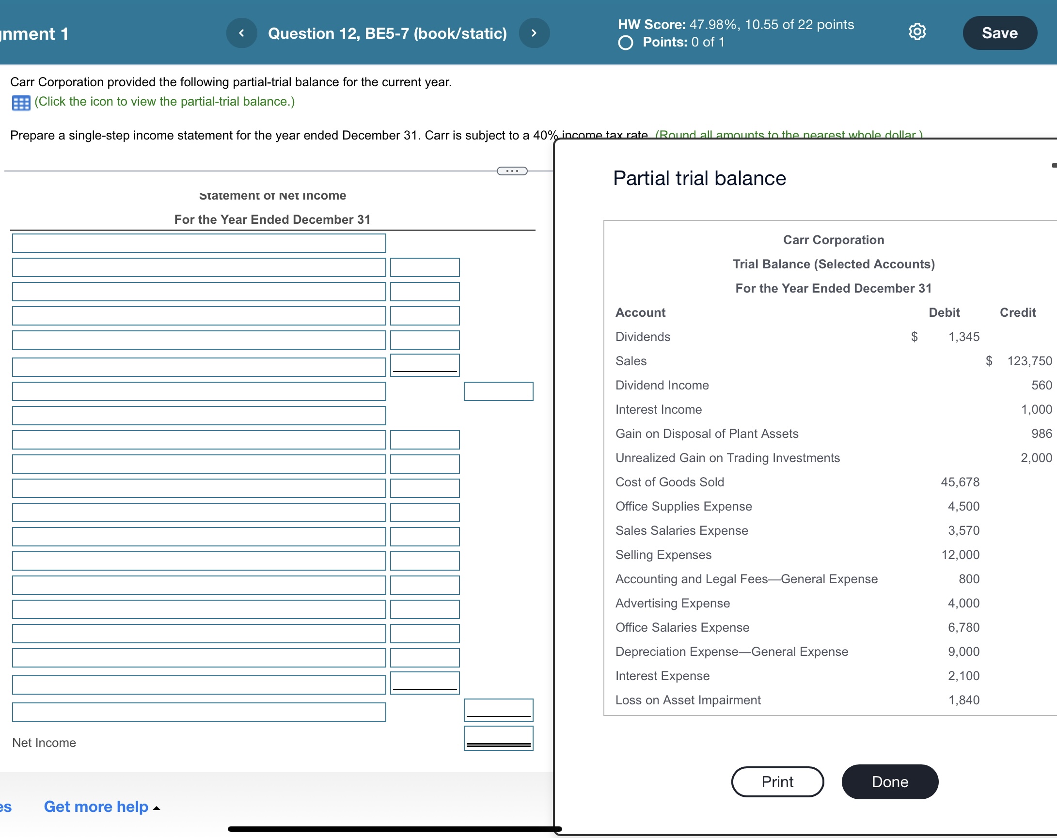Click the points status circle icon
The height and width of the screenshot is (839, 1057).
(625, 43)
